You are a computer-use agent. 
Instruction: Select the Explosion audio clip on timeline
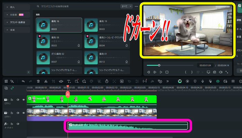tap(128, 126)
